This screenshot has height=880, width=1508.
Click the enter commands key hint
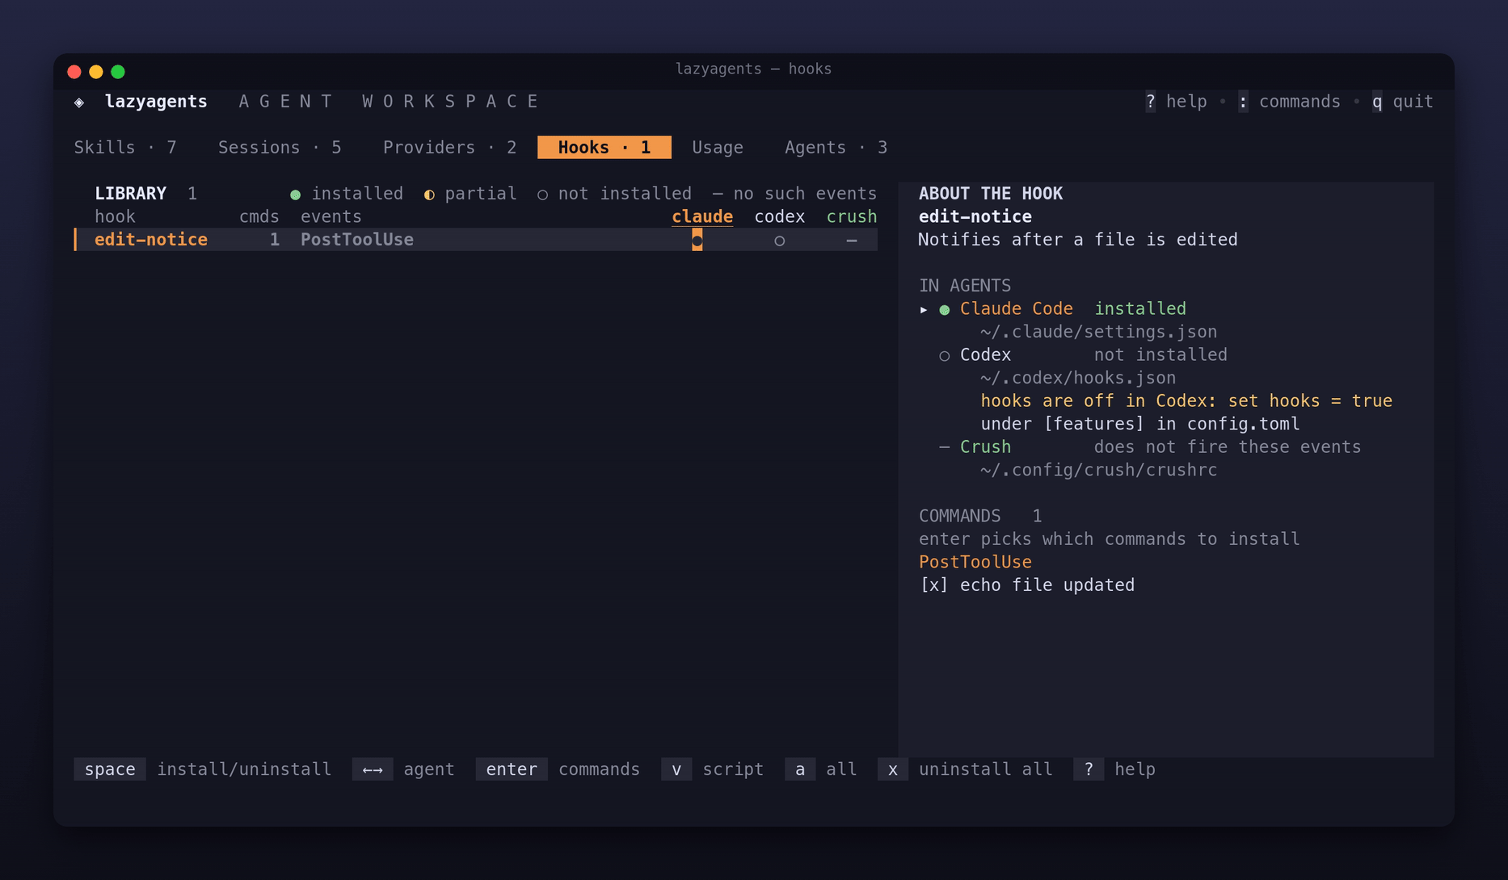558,769
